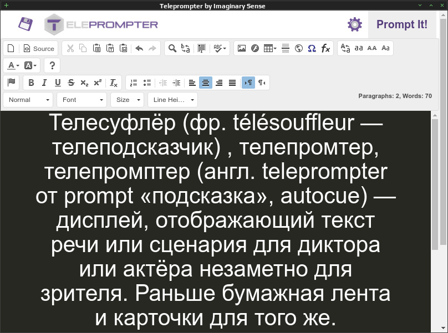The width and height of the screenshot is (448, 333).
Task: Open help with question mark icon
Action: click(52, 65)
